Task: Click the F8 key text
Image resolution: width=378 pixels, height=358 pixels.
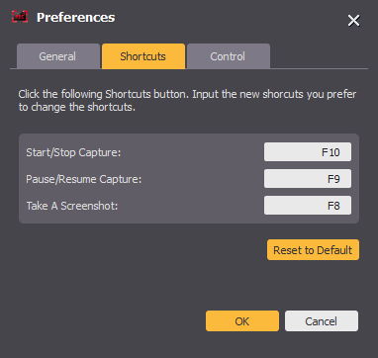Action: [333, 206]
